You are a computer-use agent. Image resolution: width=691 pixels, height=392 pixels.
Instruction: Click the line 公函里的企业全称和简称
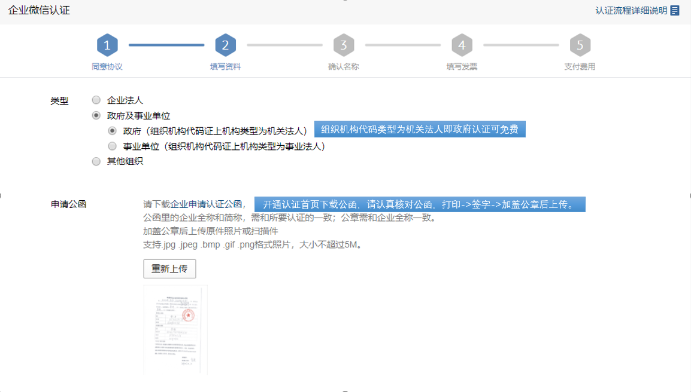pyautogui.click(x=290, y=218)
